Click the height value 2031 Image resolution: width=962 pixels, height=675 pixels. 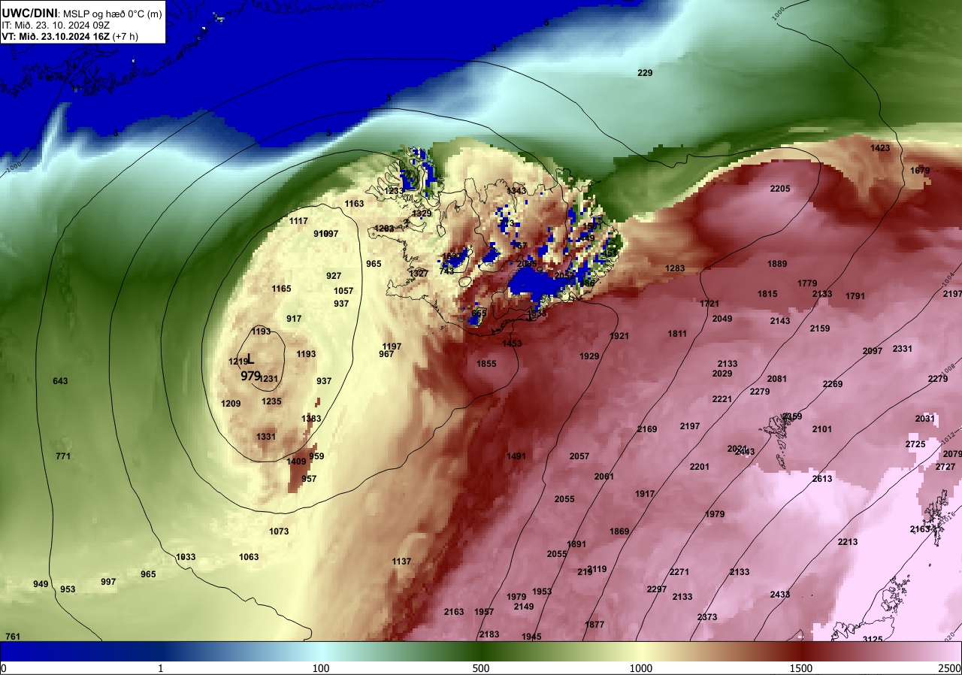click(925, 419)
